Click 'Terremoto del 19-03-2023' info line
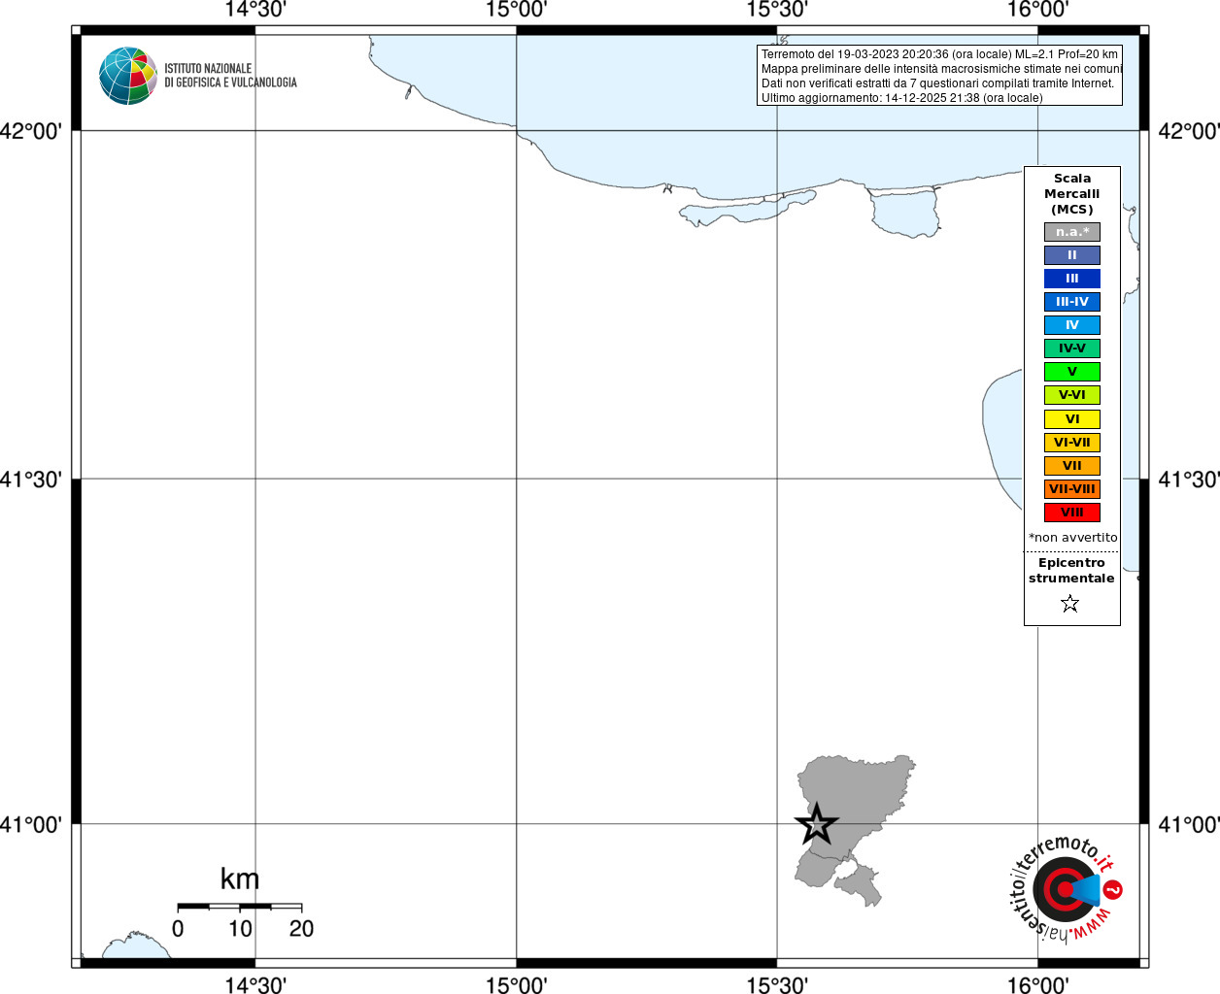The height and width of the screenshot is (994, 1220). point(939,54)
